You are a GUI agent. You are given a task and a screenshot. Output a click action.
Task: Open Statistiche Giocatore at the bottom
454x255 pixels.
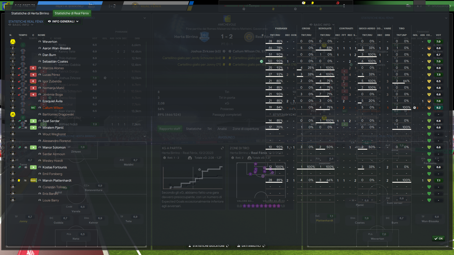[208, 246]
